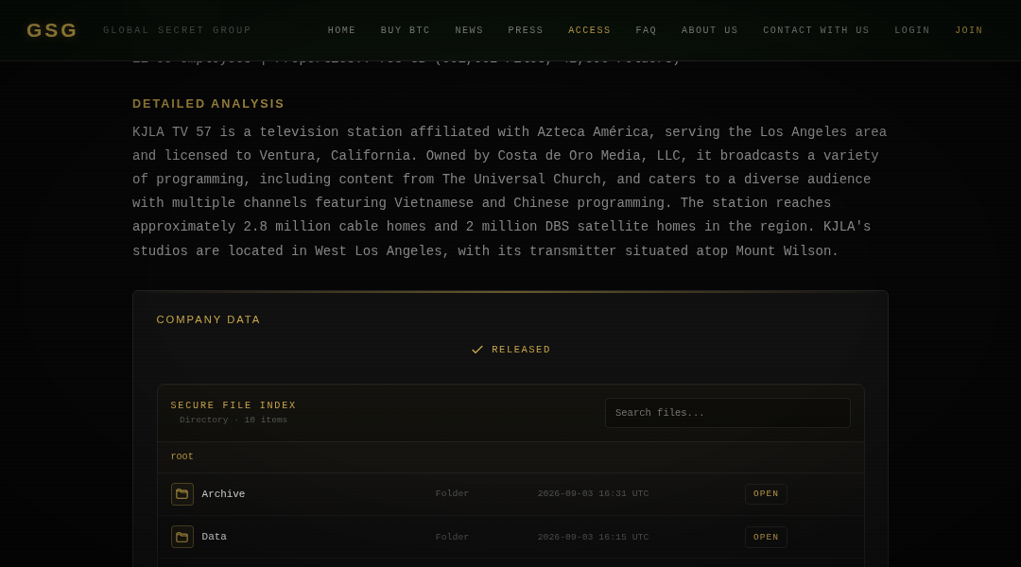Select the Data folder name

point(215,537)
